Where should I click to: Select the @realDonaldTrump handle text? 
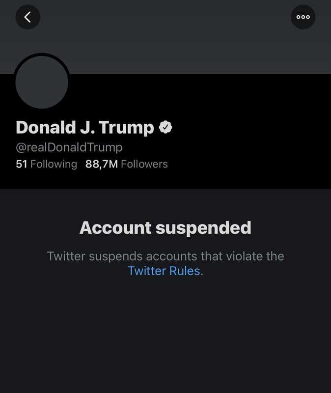tap(69, 147)
